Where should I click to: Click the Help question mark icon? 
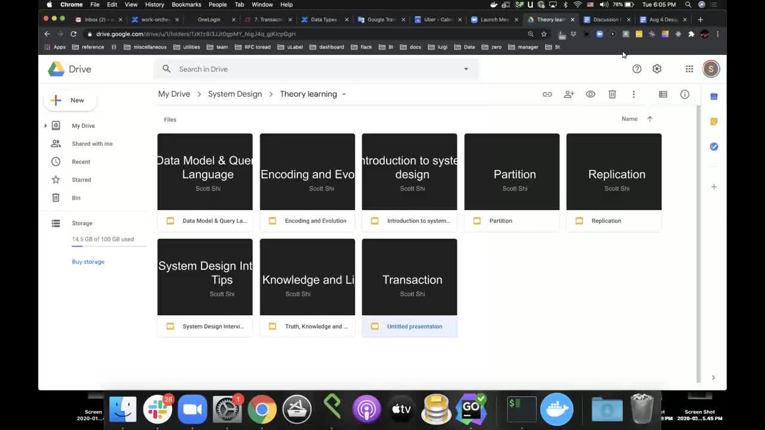pos(637,69)
